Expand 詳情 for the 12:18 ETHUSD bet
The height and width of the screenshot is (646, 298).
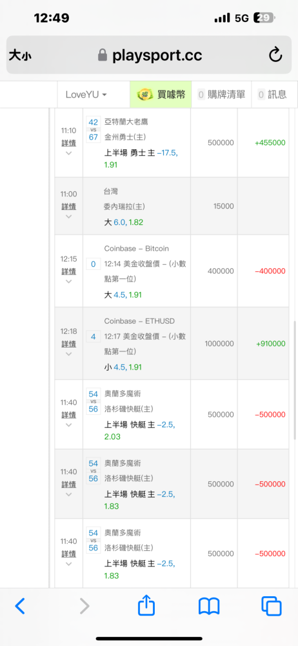pos(69,344)
